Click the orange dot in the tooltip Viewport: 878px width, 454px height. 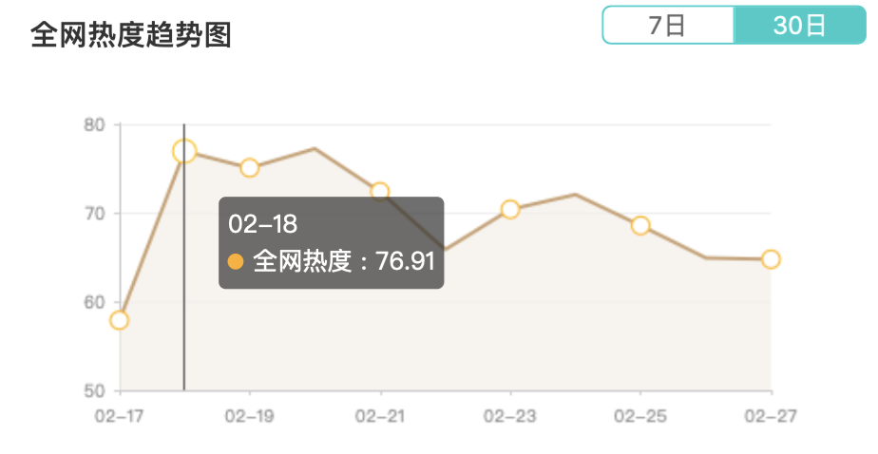coord(236,261)
